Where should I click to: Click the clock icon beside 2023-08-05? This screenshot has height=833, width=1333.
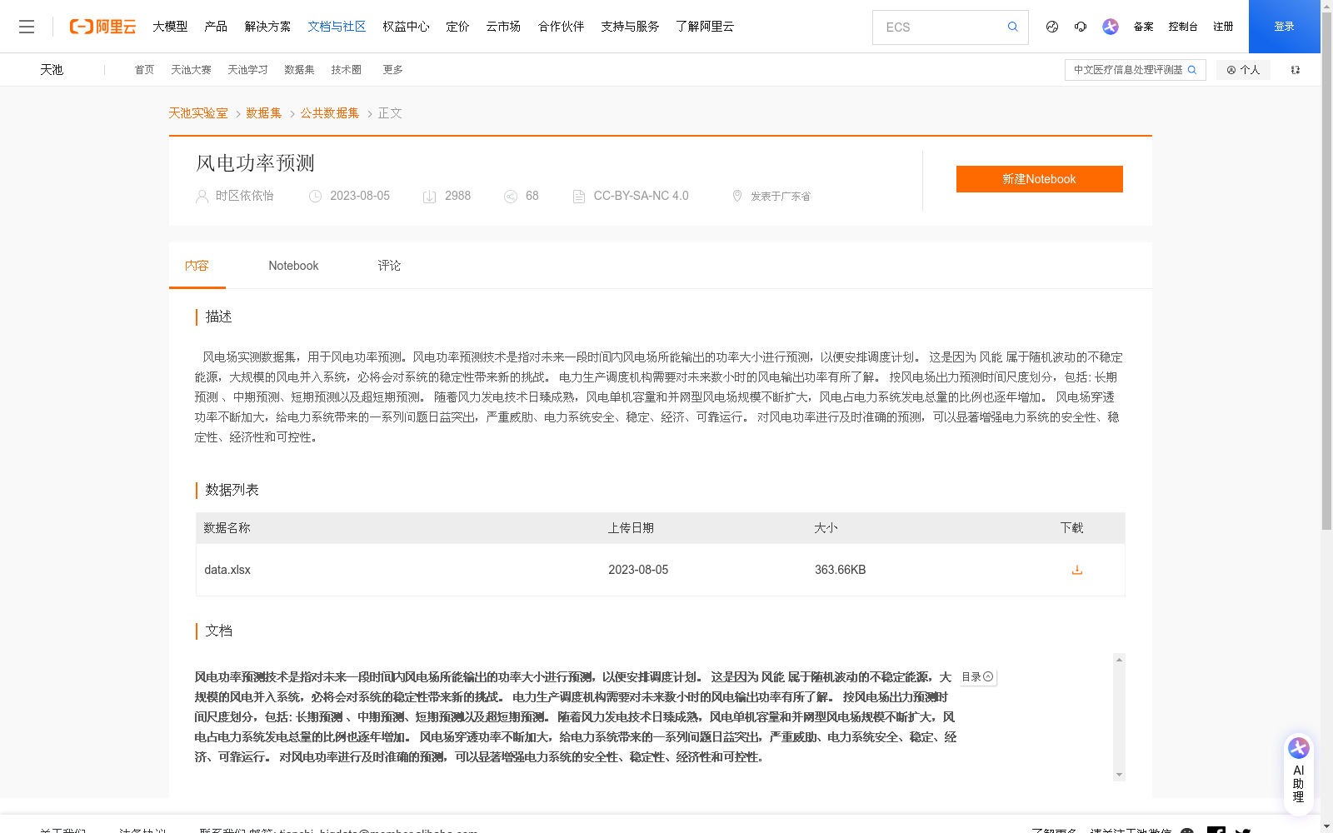coord(315,197)
